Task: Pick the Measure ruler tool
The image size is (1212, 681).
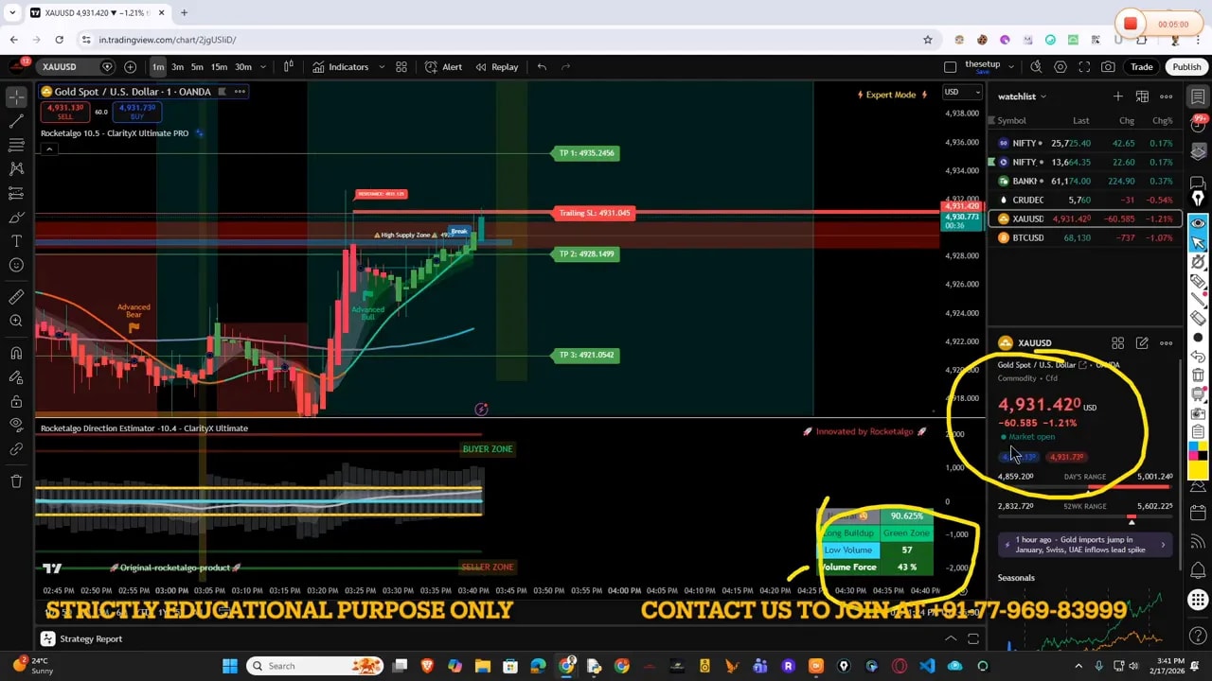Action: [16, 297]
